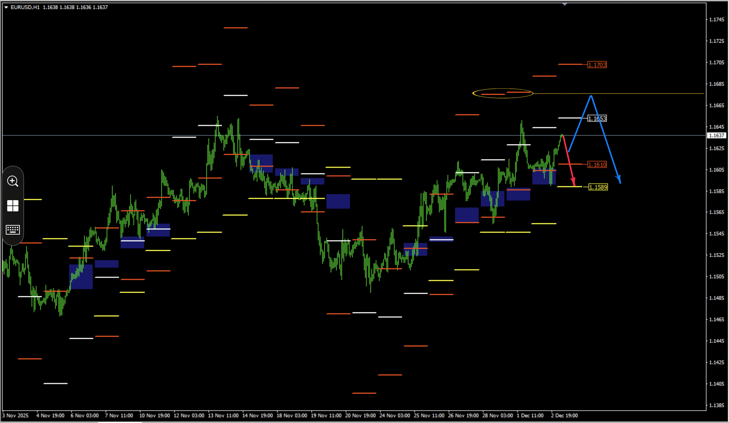The height and width of the screenshot is (423, 729).
Task: Click the 1 Dec 11:00 time label
Action: 530,416
